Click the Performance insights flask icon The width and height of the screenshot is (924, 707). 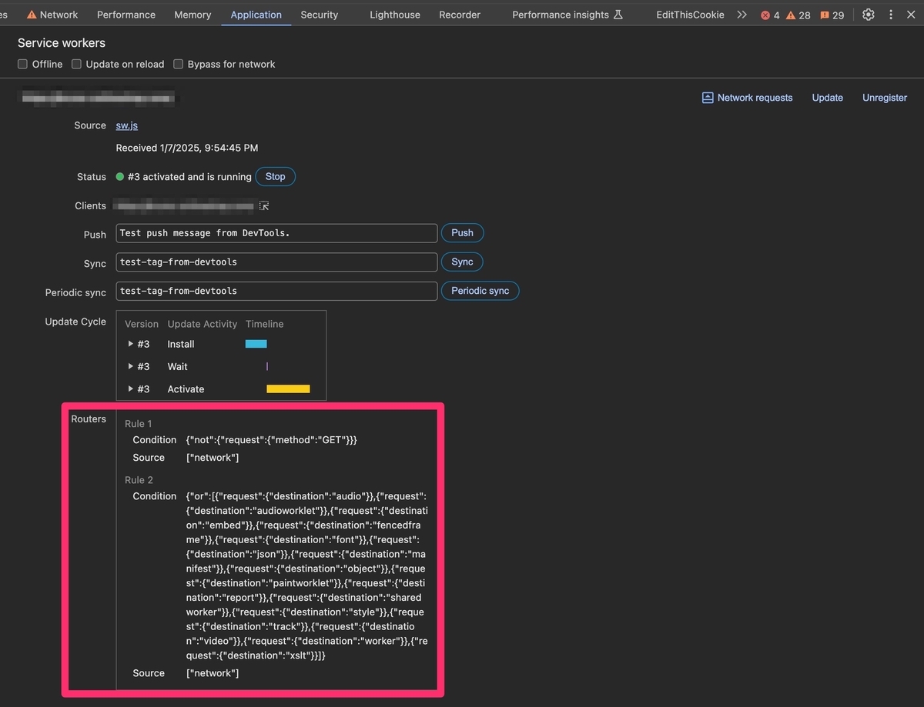pos(618,15)
